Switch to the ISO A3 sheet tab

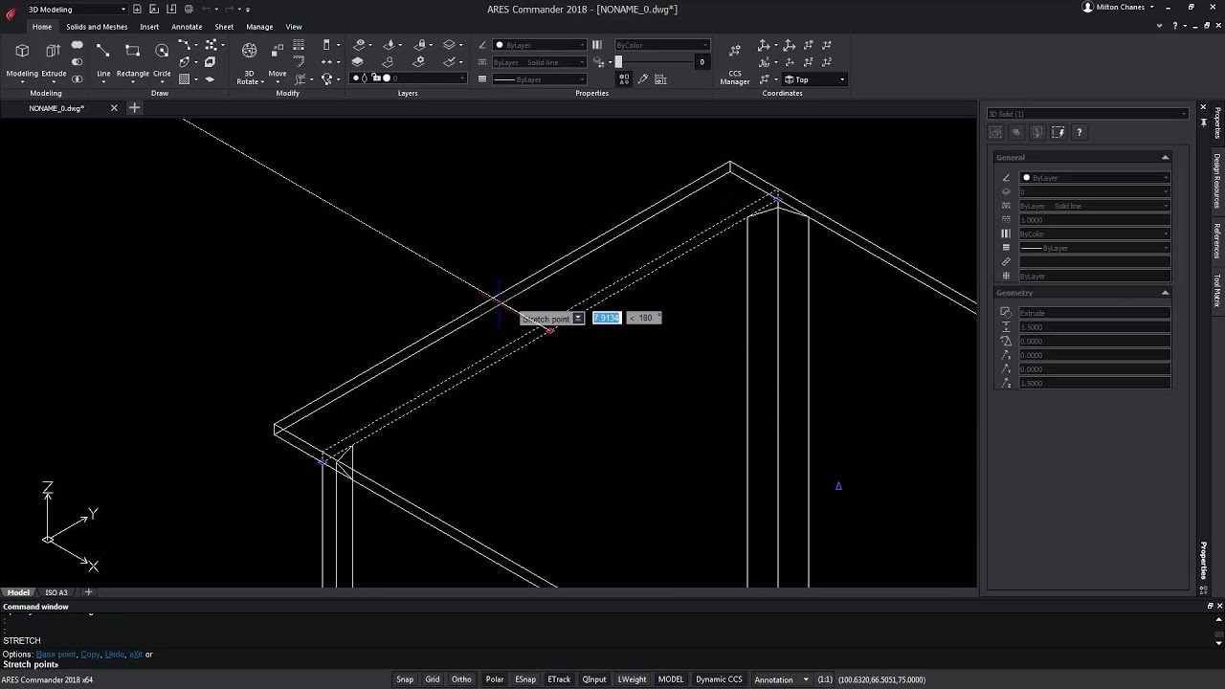[x=56, y=592]
